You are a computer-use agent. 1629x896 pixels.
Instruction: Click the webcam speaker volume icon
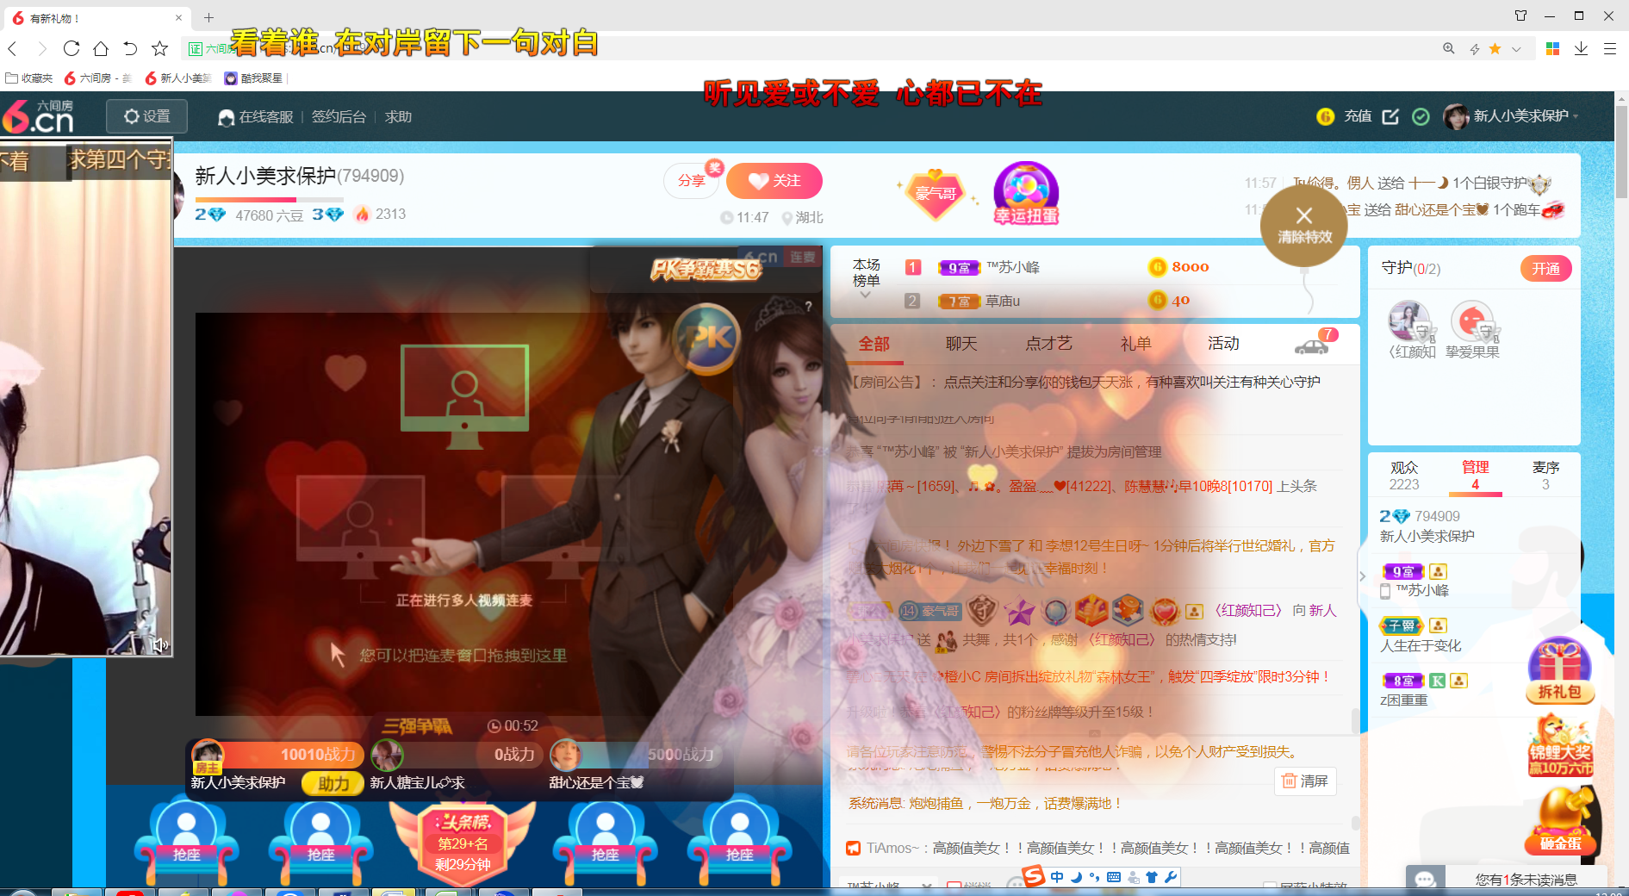pos(159,644)
